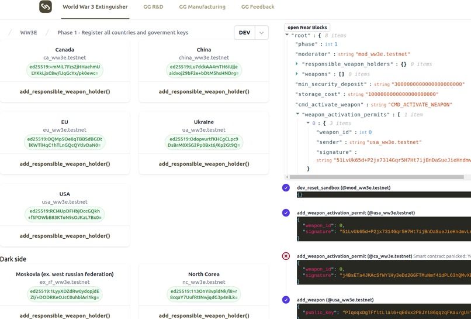The width and height of the screenshot is (471, 319).
Task: Call add_responsible_weapon_holder() for China
Action: (204, 91)
